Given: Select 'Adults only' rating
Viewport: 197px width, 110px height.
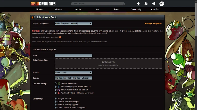Looking at the screenshot, I should 55,93.
